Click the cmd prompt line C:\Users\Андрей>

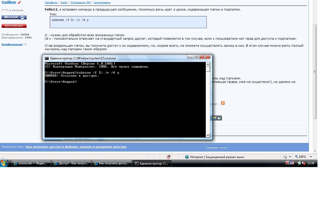coord(61,82)
